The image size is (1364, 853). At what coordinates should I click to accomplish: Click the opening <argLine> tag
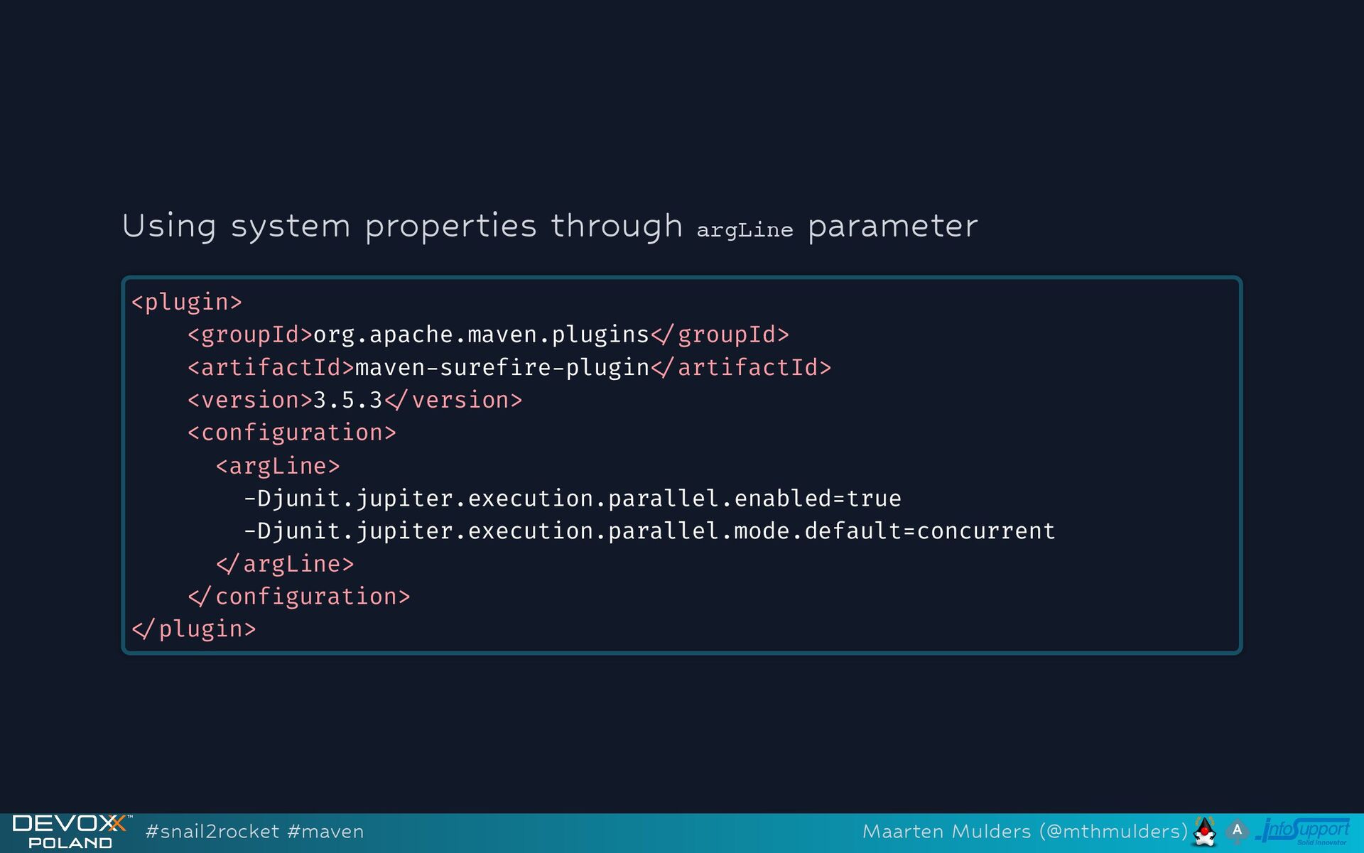click(x=278, y=467)
